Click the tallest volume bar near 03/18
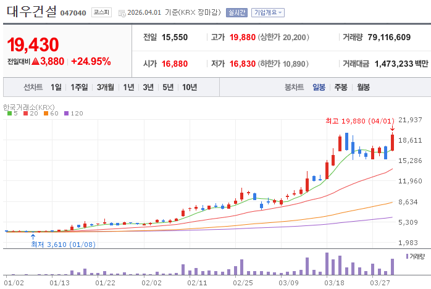The width and height of the screenshot is (431, 289). click(x=327, y=264)
